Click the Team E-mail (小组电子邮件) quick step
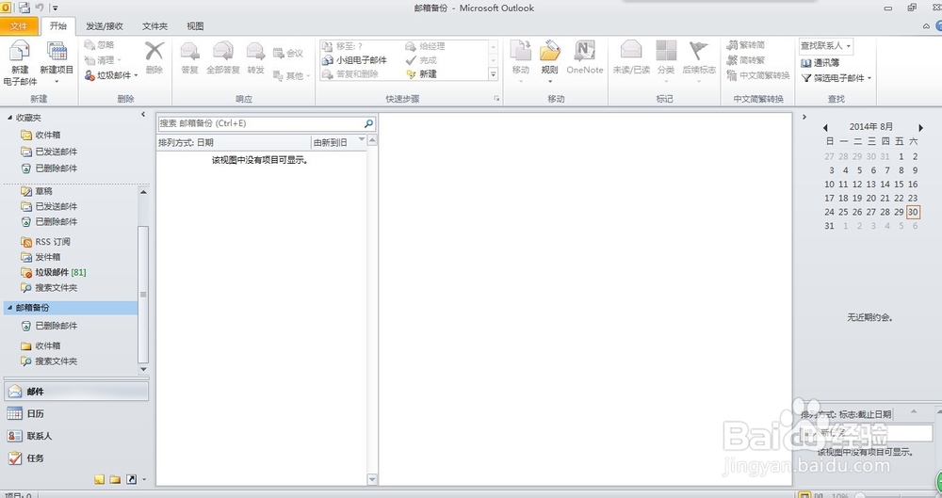Image resolution: width=942 pixels, height=498 pixels. pos(354,60)
